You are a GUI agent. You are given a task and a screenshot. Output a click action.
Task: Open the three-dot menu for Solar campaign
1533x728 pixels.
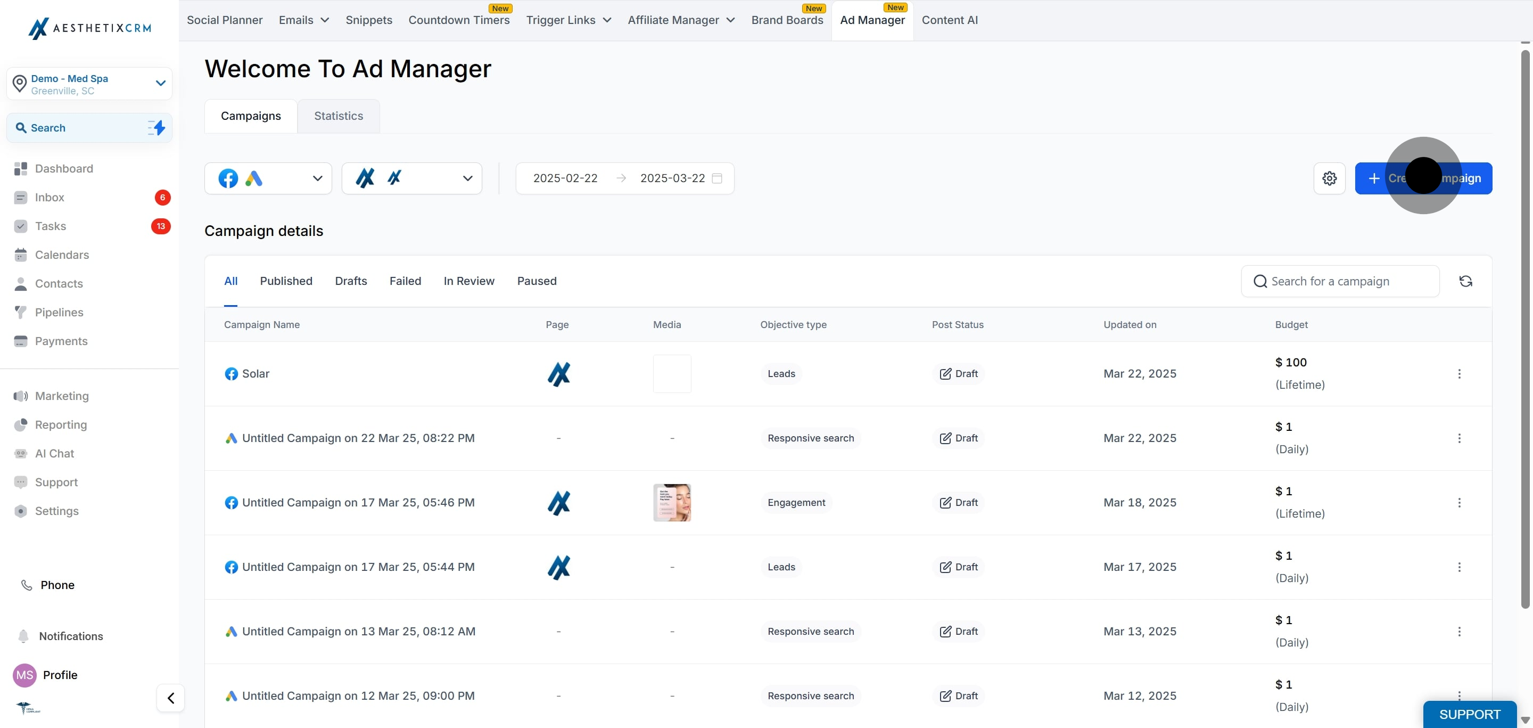[x=1458, y=374]
